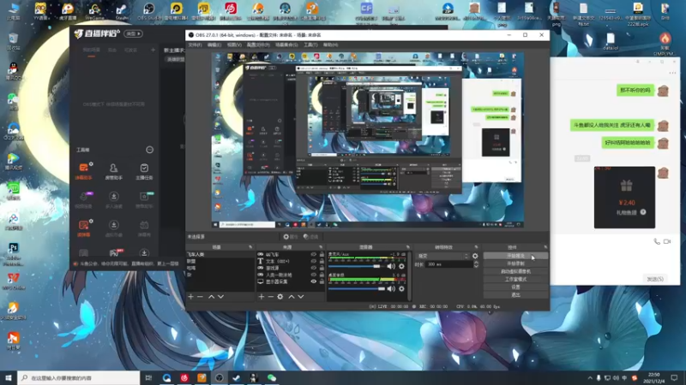Move scene up in OBS scenes panel
This screenshot has height=385, width=686.
coord(211,297)
